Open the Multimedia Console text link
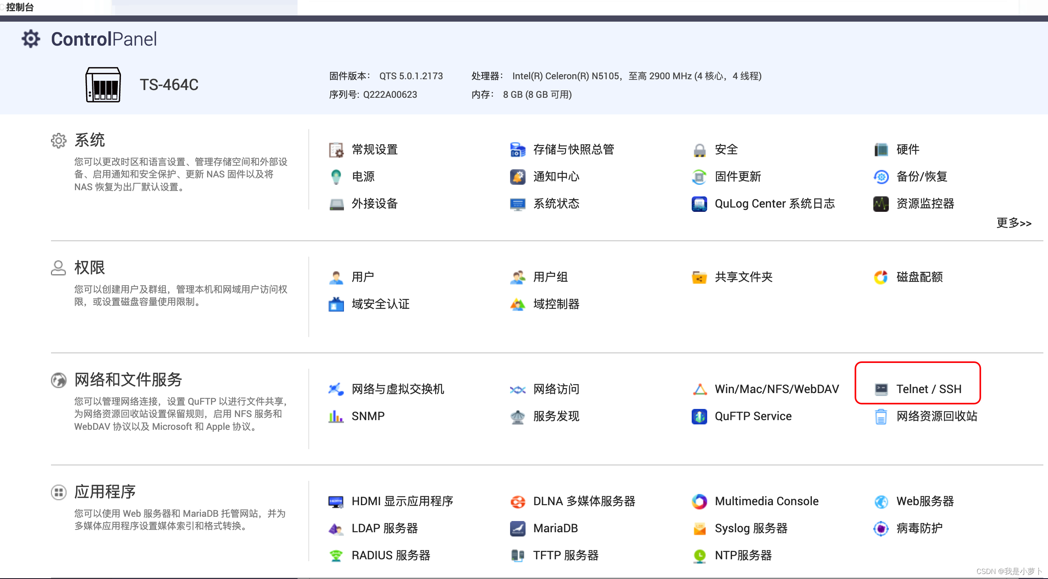 (x=766, y=501)
